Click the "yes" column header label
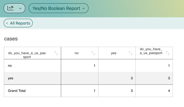Viewport: 184px width, 107px height. [114, 53]
